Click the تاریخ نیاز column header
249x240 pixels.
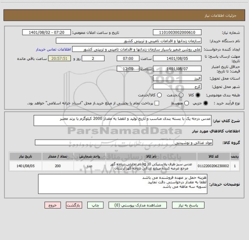coord(26,156)
